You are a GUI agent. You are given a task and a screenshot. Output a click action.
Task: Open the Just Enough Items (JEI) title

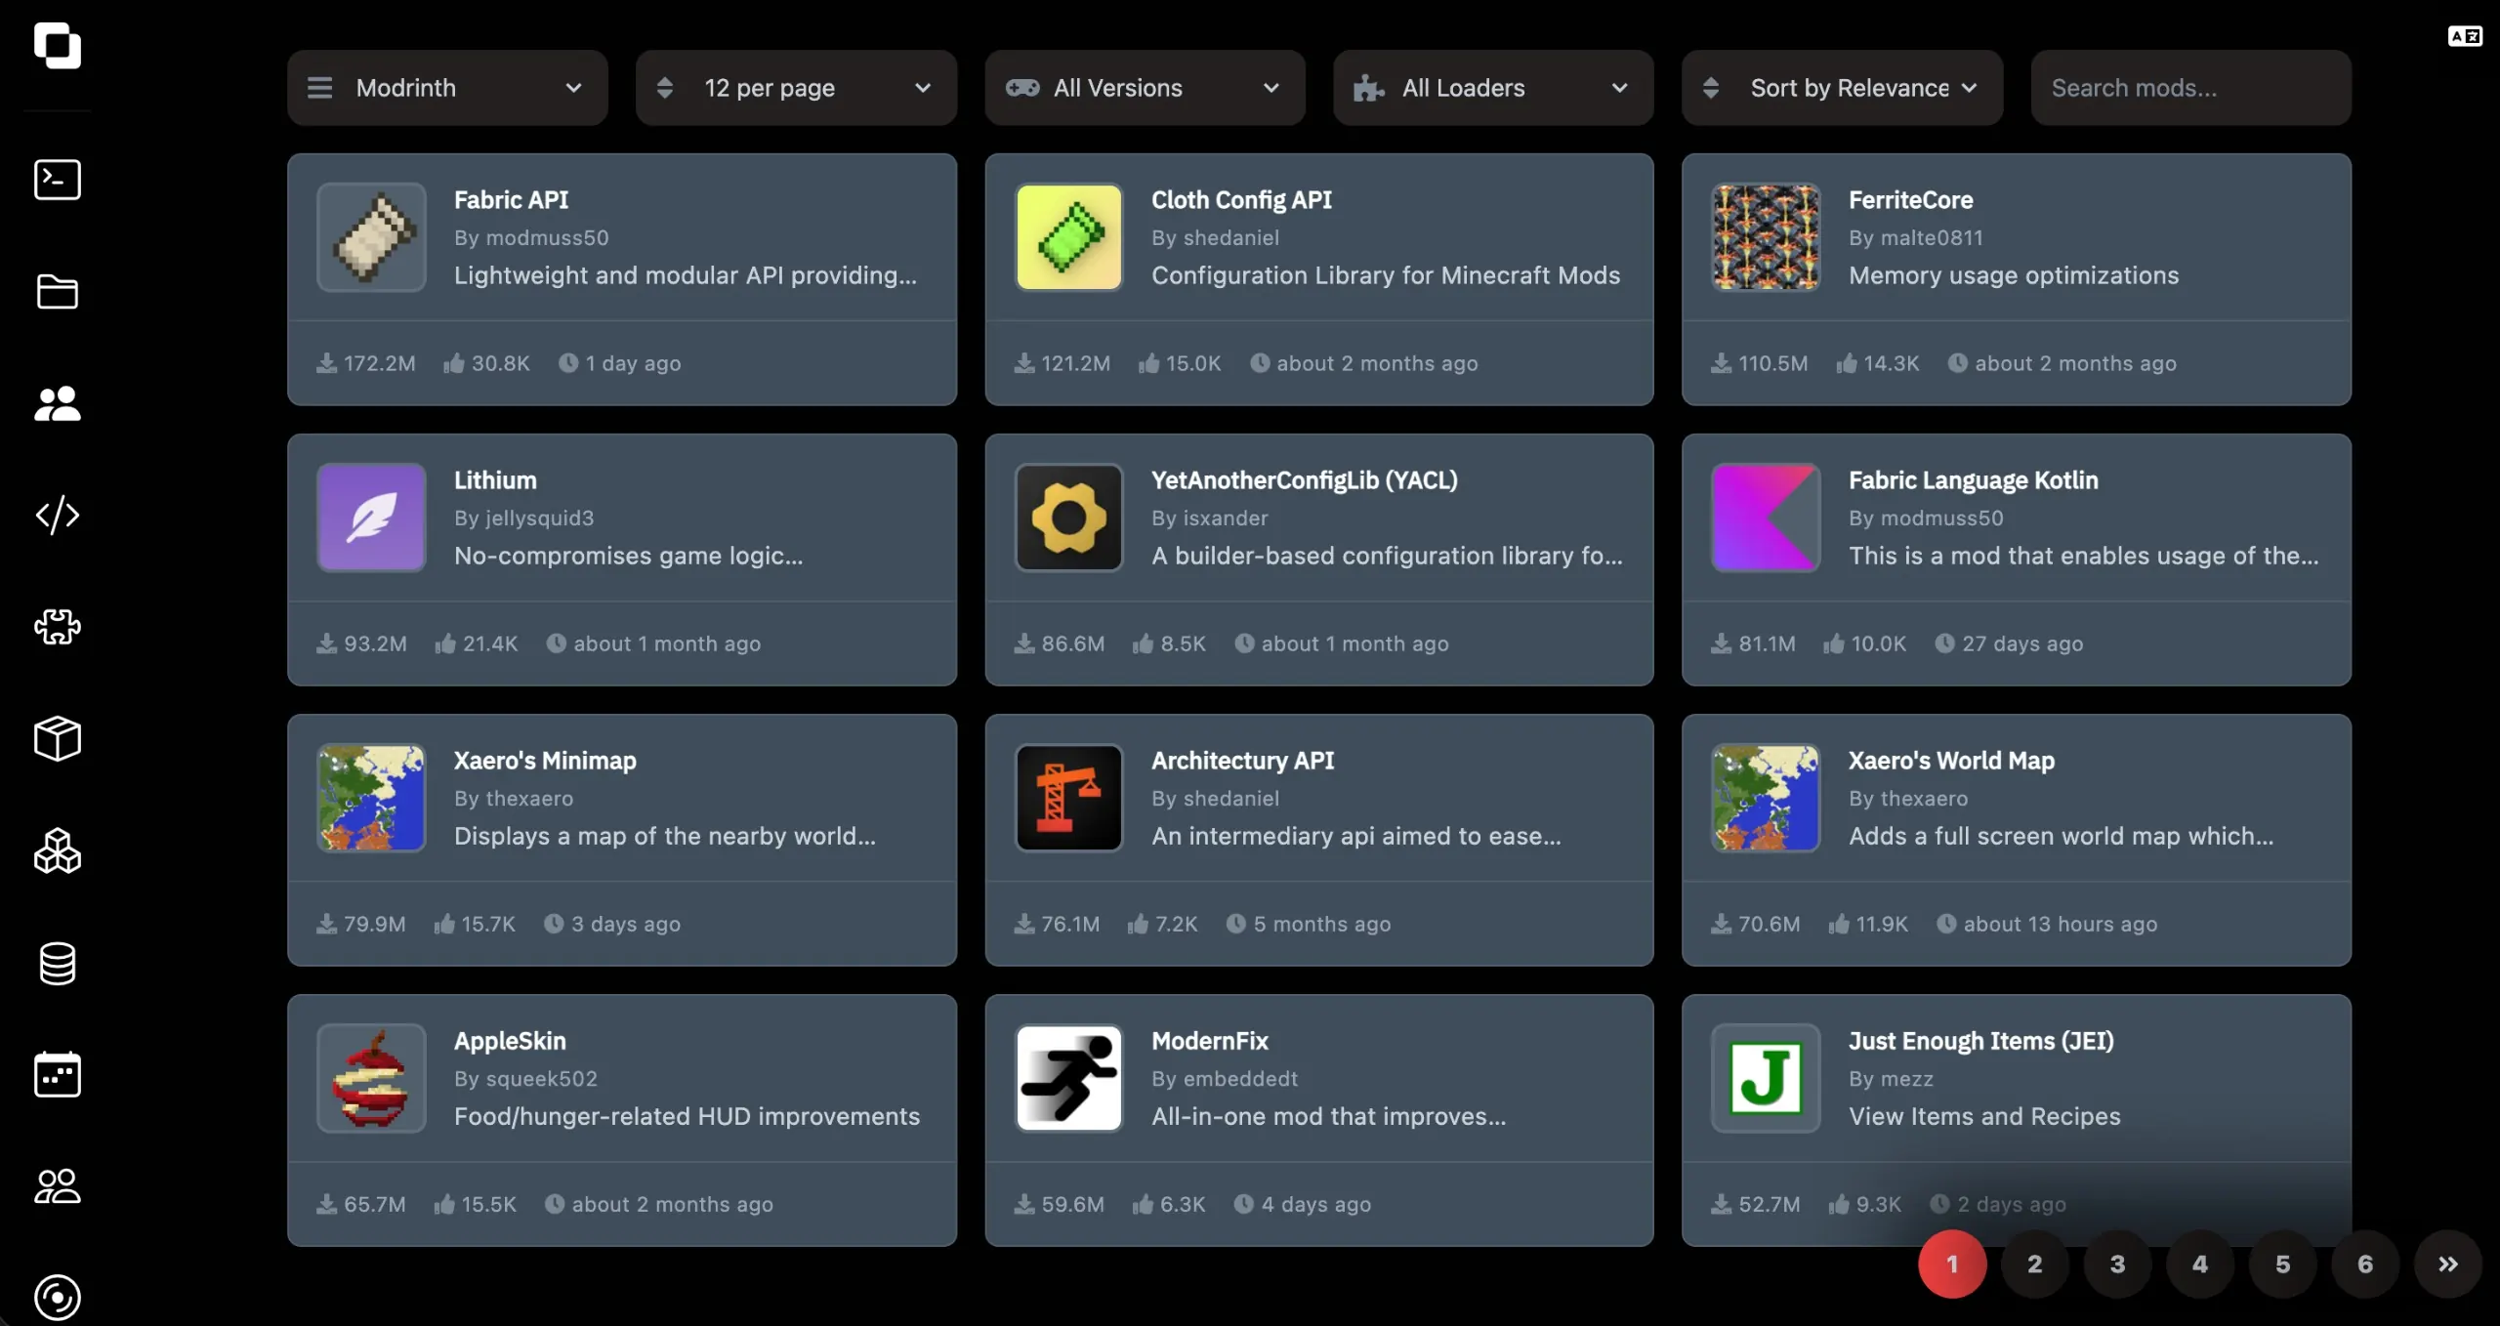pos(1980,1041)
